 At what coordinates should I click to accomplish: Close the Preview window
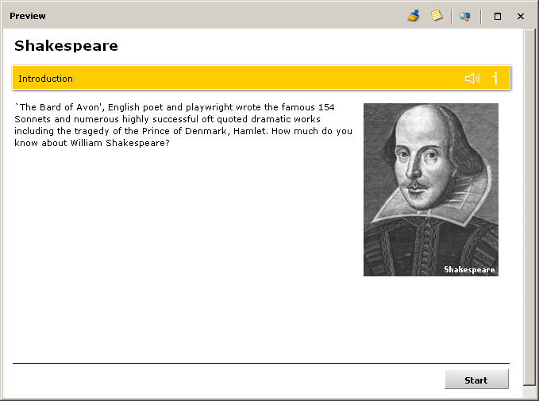pos(521,16)
